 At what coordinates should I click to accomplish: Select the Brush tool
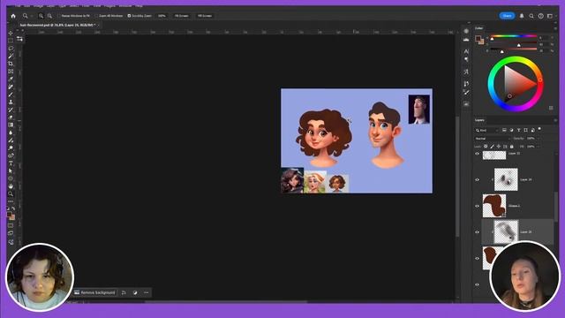tap(11, 95)
